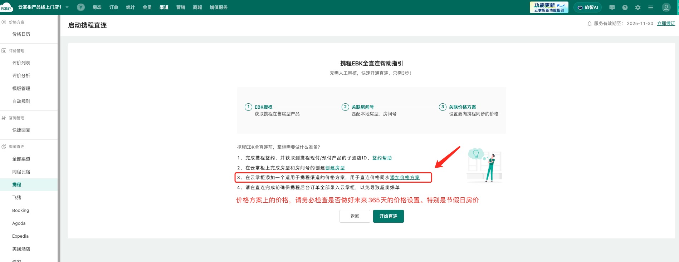Viewport: 679px width, 262px height.
Task: Open the 会员 menu
Action: [x=147, y=7]
